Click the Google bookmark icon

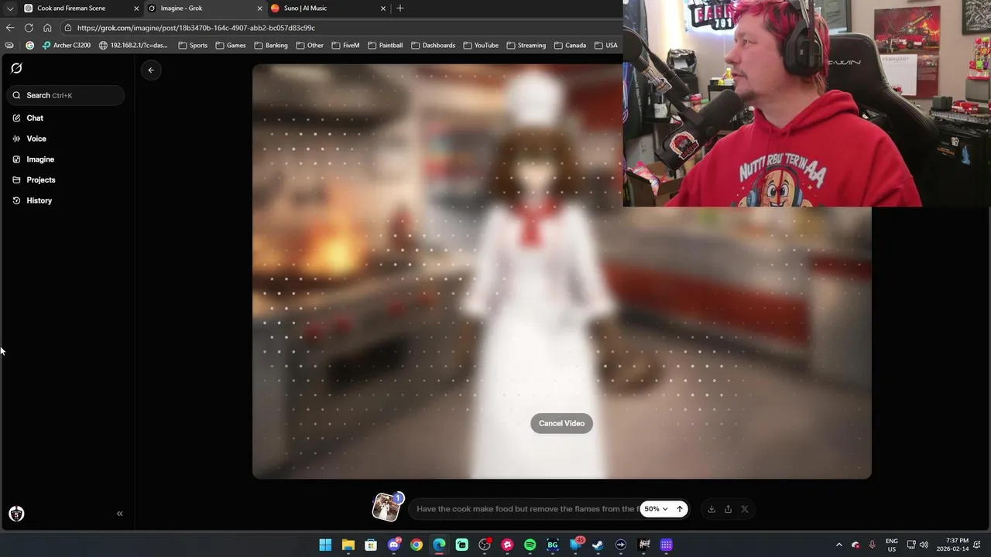(30, 46)
